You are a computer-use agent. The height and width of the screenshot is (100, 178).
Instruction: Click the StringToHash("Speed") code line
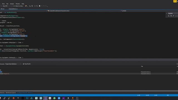12,29
